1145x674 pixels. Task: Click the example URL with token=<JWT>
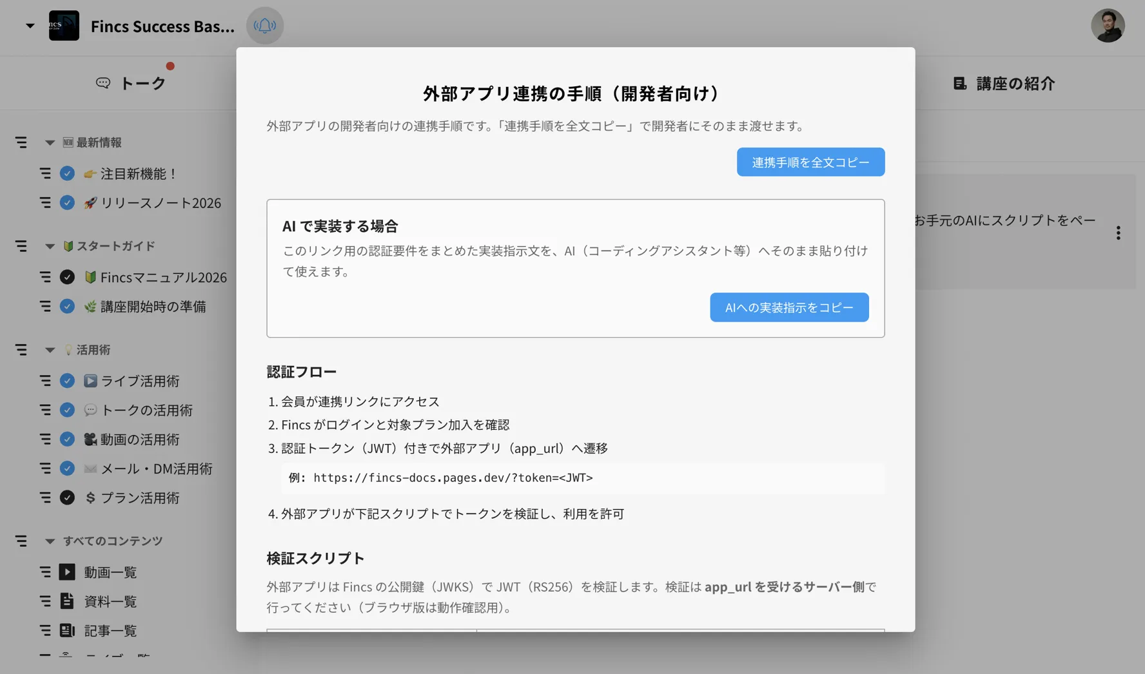[453, 478]
